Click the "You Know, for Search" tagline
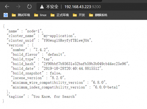This screenshot has width=147, height=109. pos(54,97)
